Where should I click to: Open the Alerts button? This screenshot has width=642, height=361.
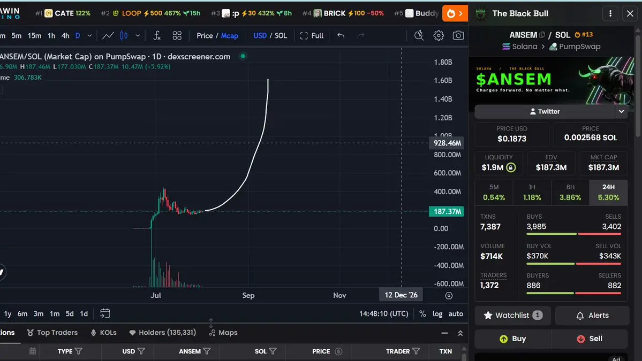pos(592,315)
